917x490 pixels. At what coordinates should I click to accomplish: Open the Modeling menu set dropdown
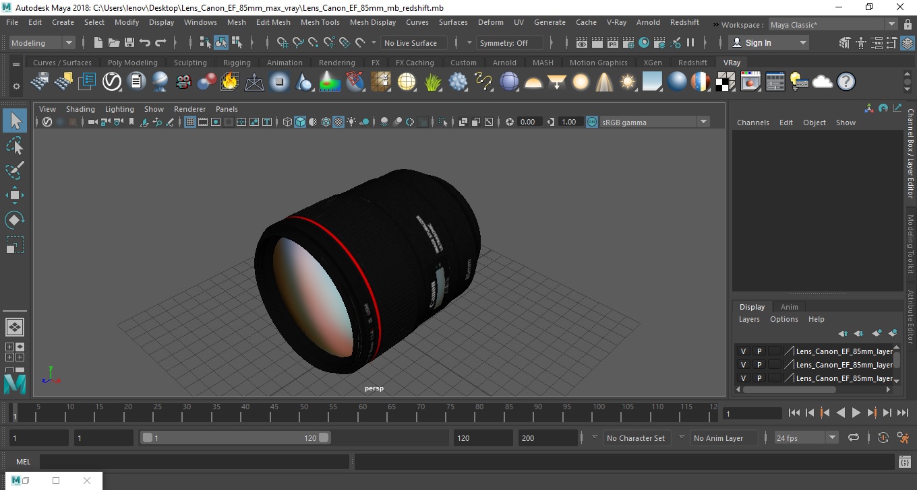click(42, 42)
